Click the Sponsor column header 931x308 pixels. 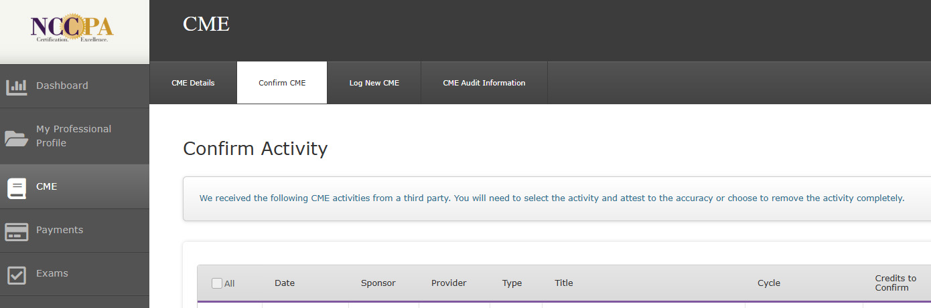tap(378, 283)
